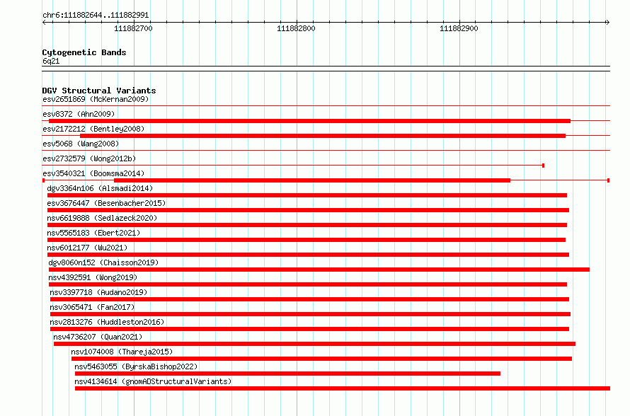630x416 pixels.
Task: Click the chr6:111882644..111882991 coordinate label
Action: coord(96,16)
